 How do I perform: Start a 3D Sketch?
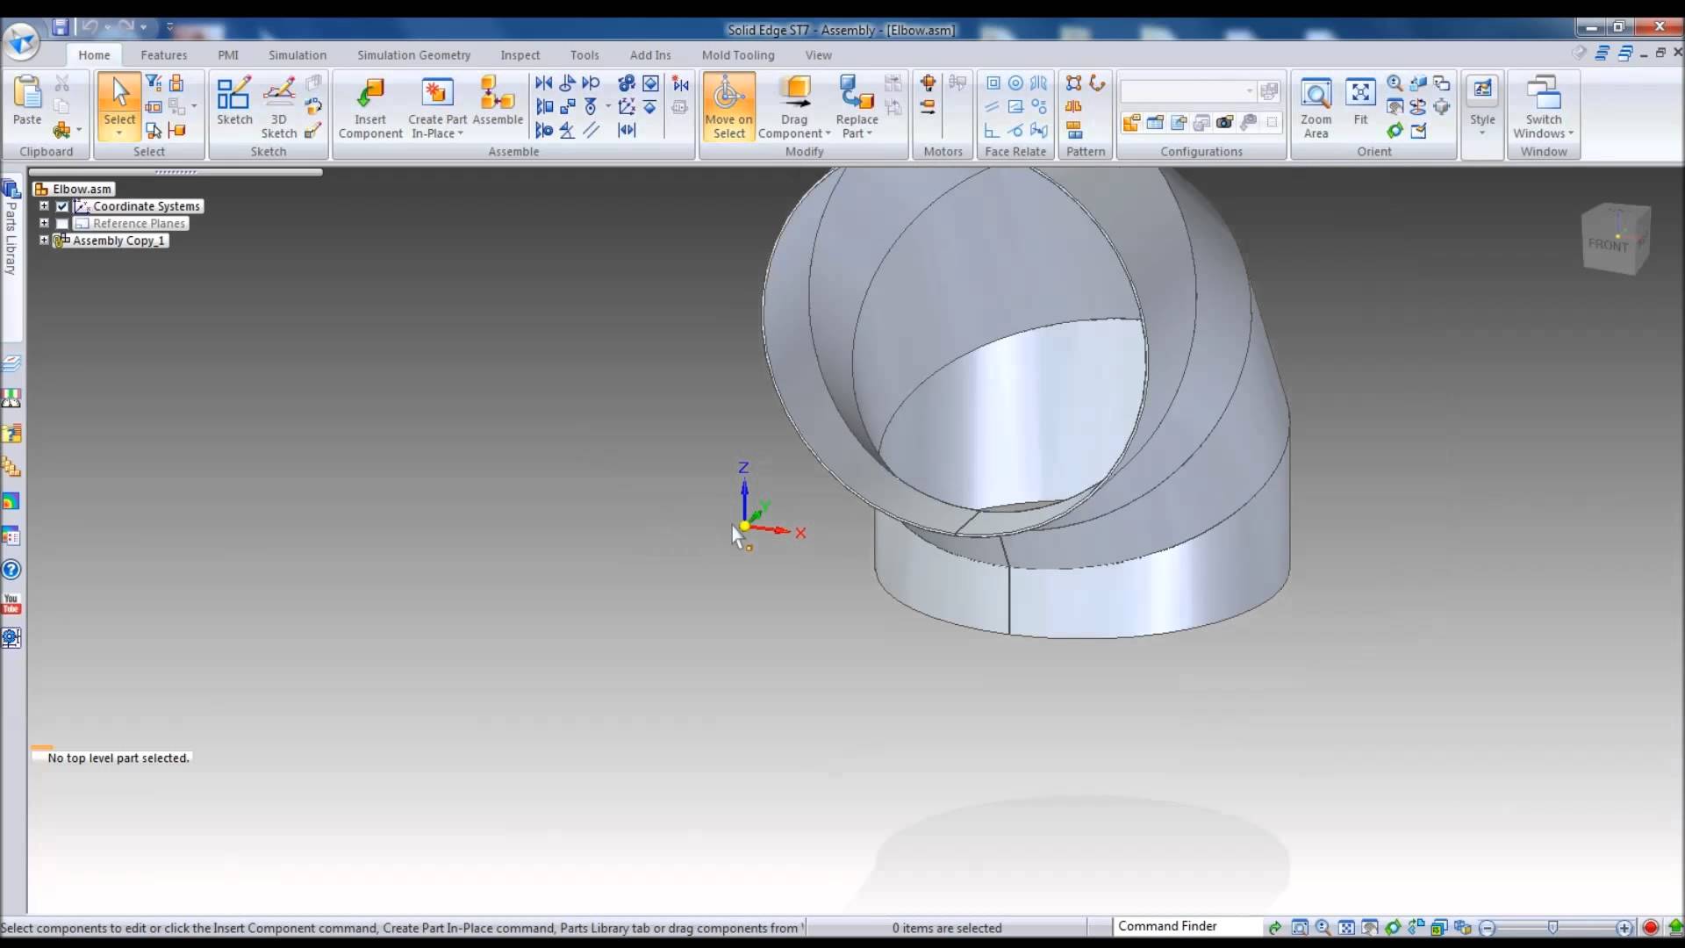pyautogui.click(x=279, y=107)
